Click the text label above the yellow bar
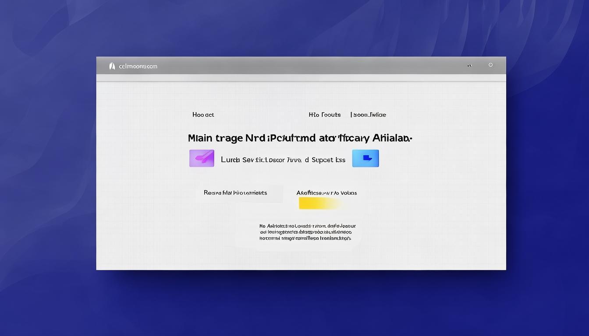Screen dimensions: 589x336 [x=326, y=192]
